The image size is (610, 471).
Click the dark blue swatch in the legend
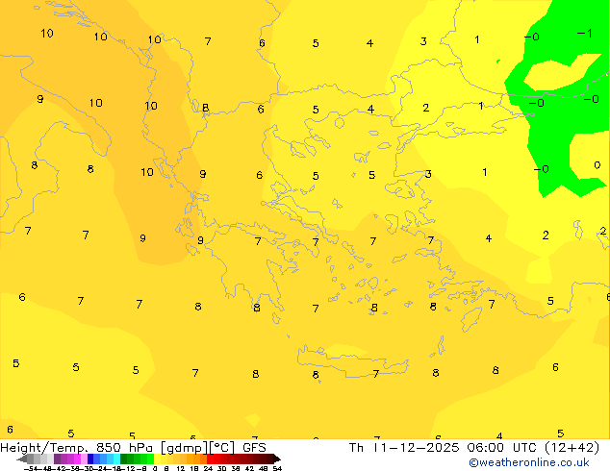(90, 459)
